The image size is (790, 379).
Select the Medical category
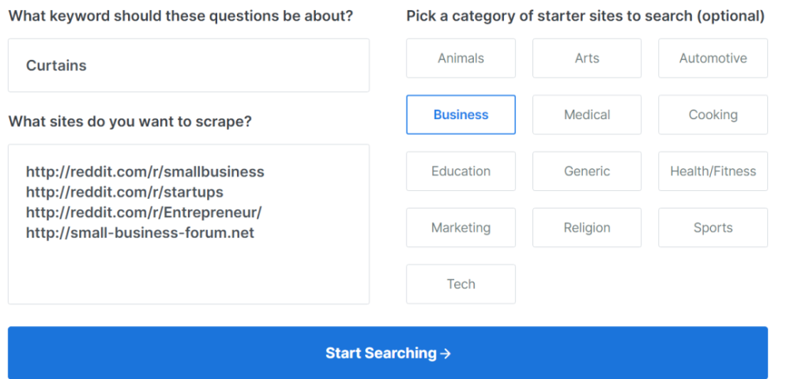click(x=587, y=115)
